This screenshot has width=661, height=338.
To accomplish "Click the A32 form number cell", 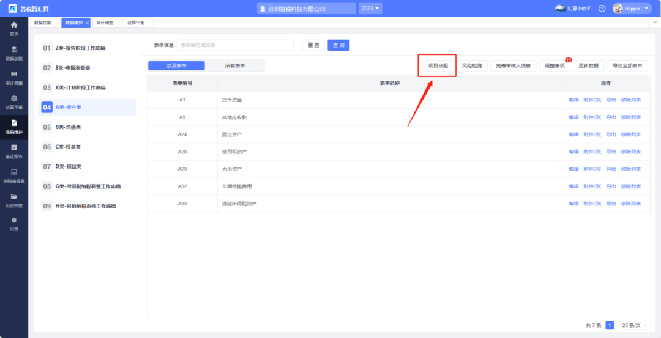I will 182,186.
